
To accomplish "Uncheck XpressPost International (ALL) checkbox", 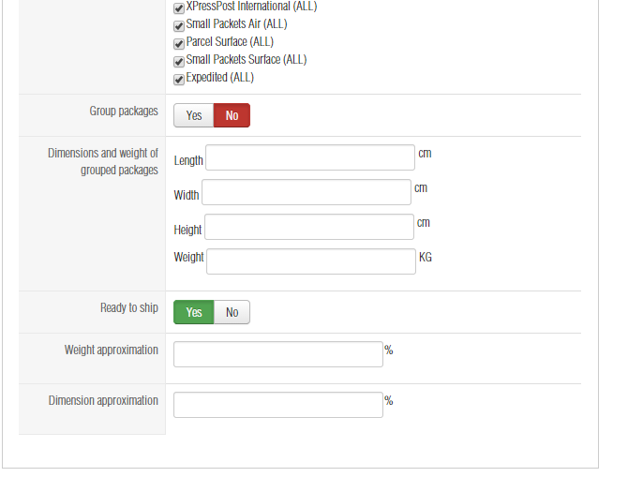I will pos(179,7).
